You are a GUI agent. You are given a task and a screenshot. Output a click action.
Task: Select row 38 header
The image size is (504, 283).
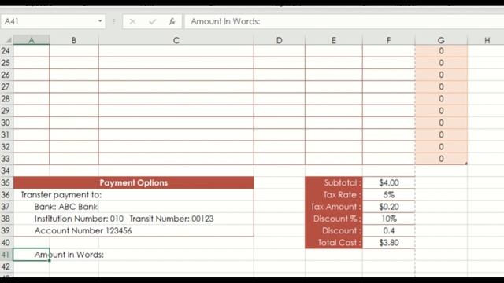[6, 219]
